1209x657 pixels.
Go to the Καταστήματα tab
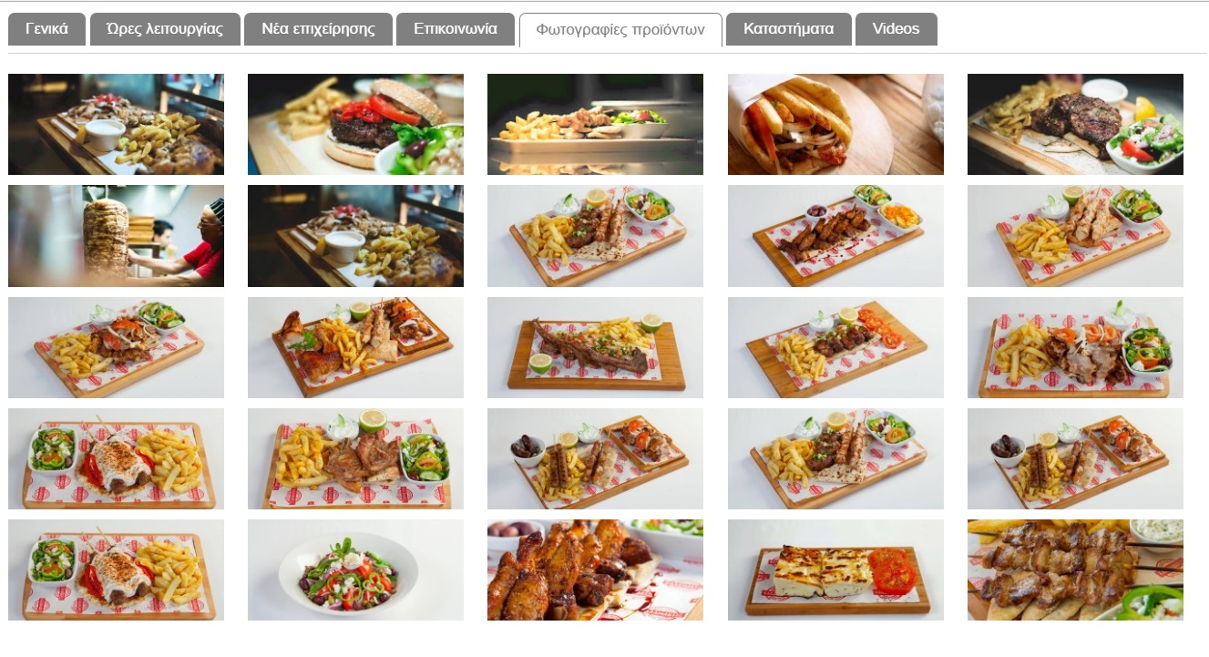[789, 29]
